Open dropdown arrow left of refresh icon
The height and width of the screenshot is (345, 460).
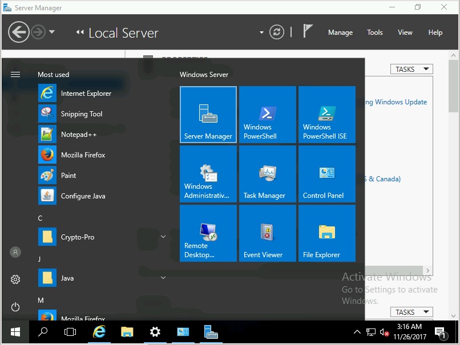(x=261, y=33)
